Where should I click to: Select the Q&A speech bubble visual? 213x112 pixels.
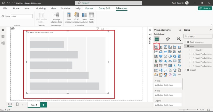[x=165, y=70]
